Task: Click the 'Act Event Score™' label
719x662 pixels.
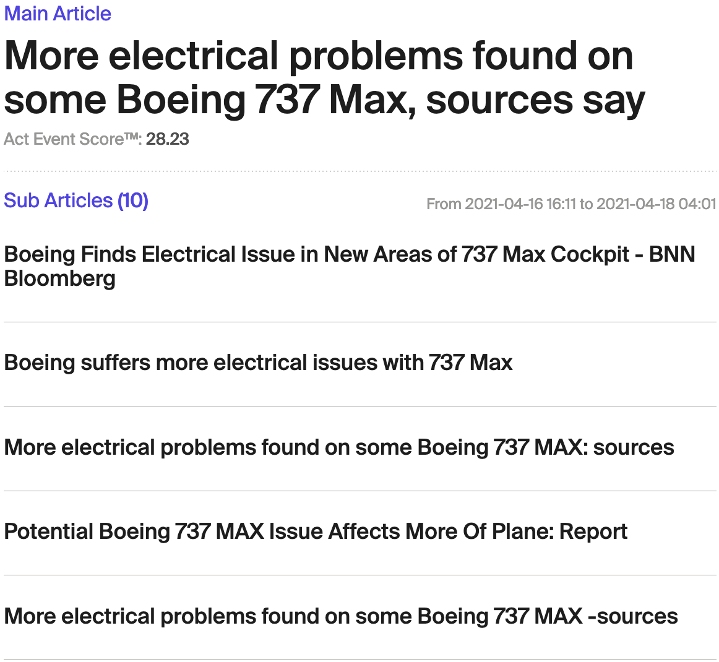Action: [73, 139]
